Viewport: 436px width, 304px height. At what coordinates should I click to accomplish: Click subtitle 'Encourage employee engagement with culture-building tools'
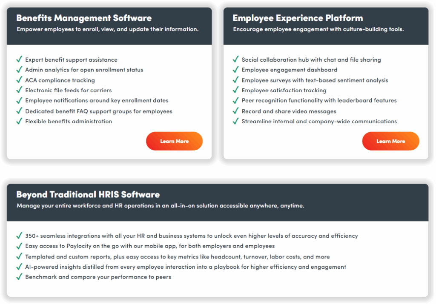[x=318, y=29]
